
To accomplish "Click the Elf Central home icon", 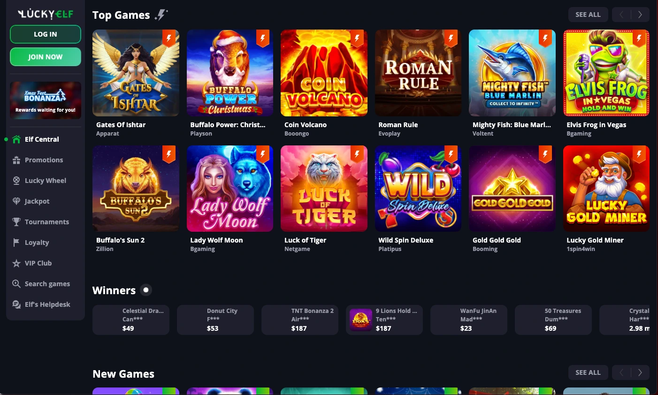I will [x=16, y=139].
